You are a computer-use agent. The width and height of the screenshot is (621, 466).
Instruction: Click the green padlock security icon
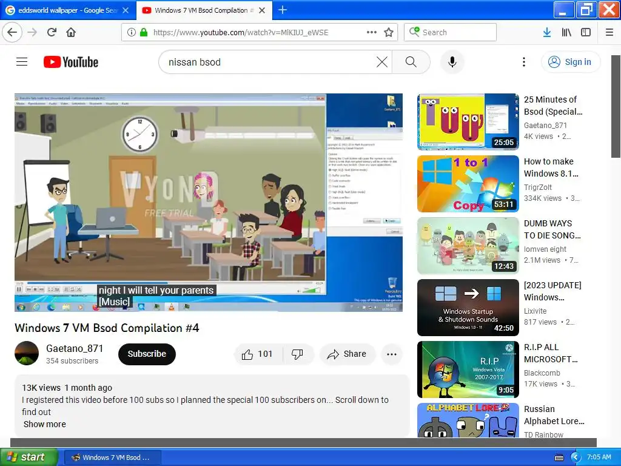pos(144,32)
